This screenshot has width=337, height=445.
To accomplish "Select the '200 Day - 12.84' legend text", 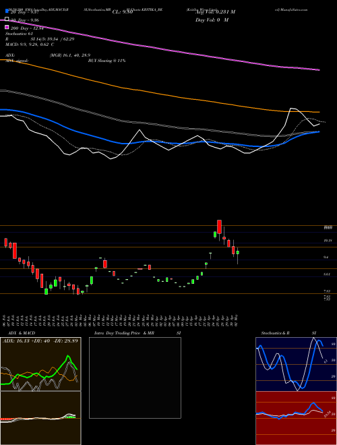I will [x=27, y=28].
